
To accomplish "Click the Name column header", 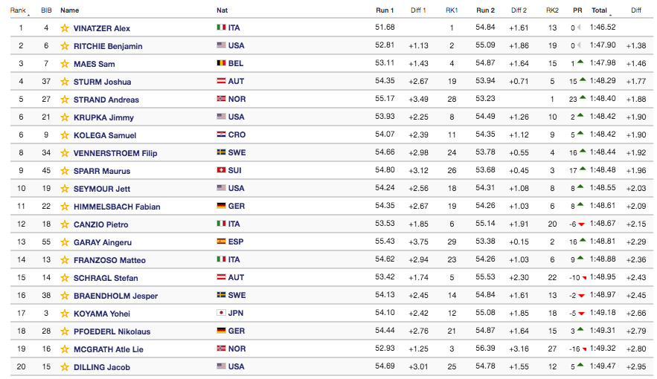I will click(69, 10).
